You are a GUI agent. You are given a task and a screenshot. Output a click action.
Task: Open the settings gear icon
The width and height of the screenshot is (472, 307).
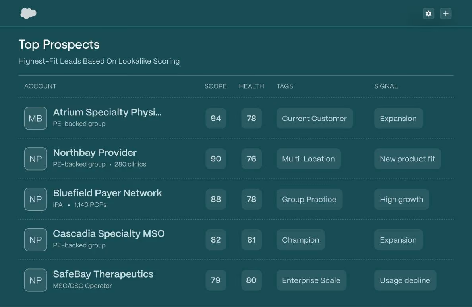pos(428,14)
